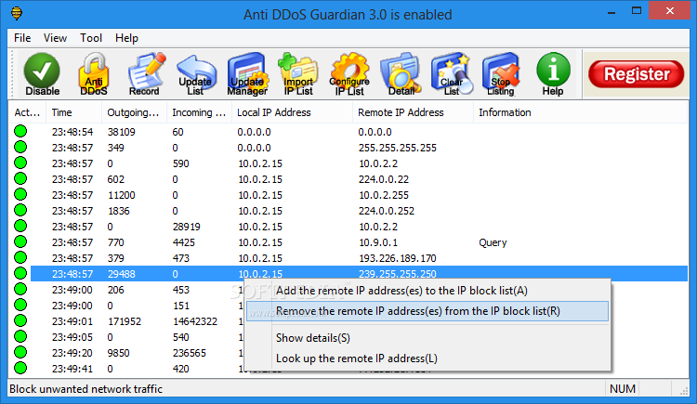The image size is (697, 404).
Task: Sort by the Outgoing... column header
Action: click(x=133, y=112)
